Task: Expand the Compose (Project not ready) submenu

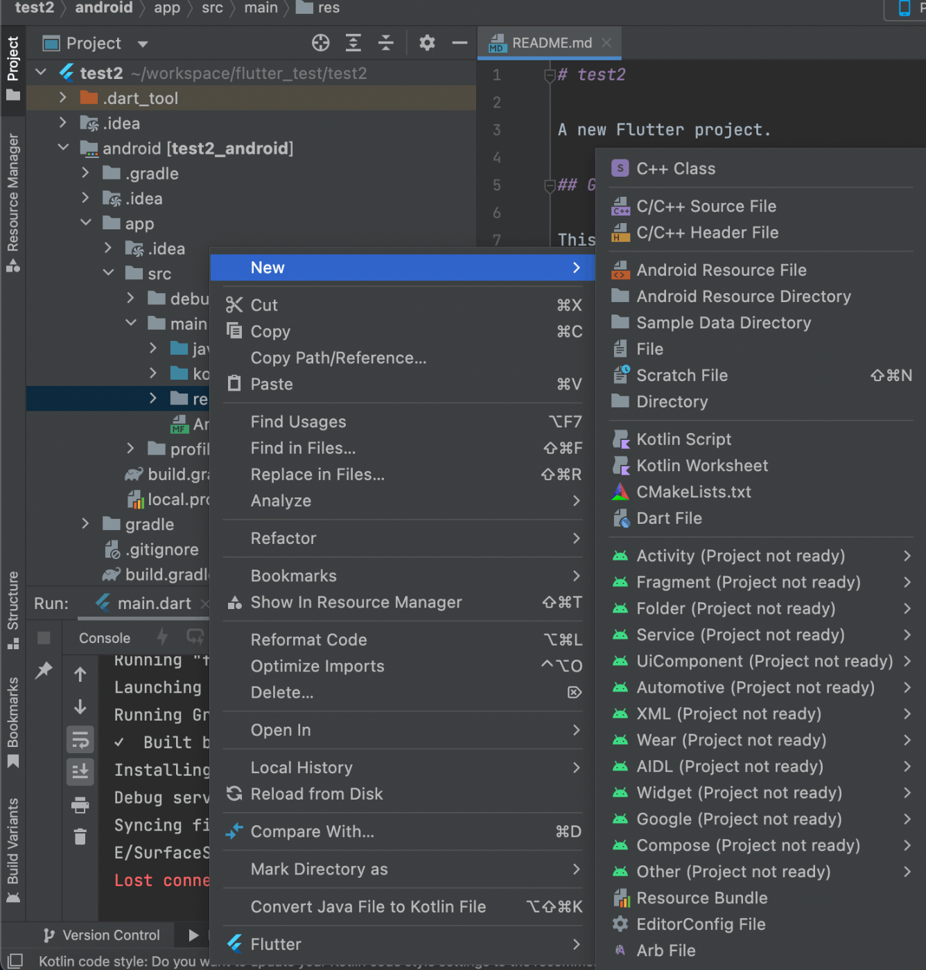Action: tap(760, 845)
